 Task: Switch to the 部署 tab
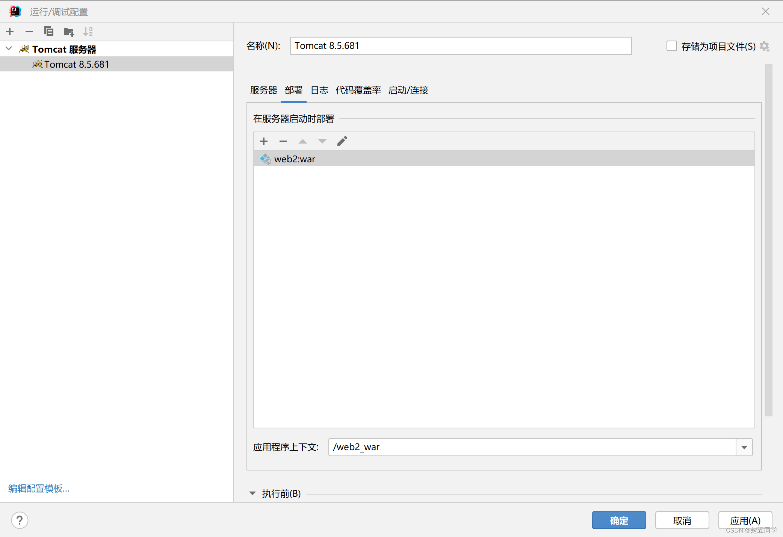point(294,90)
